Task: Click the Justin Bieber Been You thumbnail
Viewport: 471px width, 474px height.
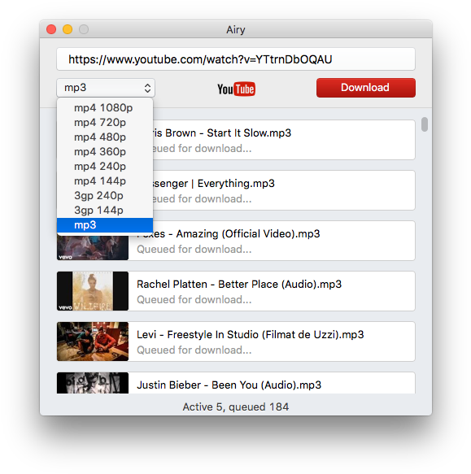Action: click(x=93, y=383)
